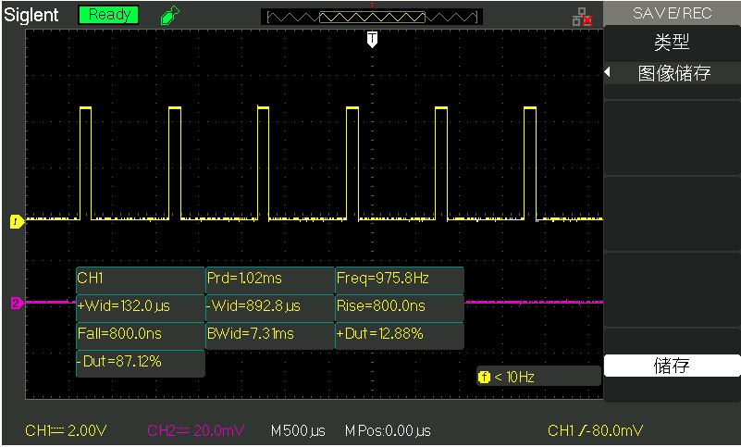Click the M Pos:0.00µs readout
Screen dimensions: 741x447
[388, 431]
